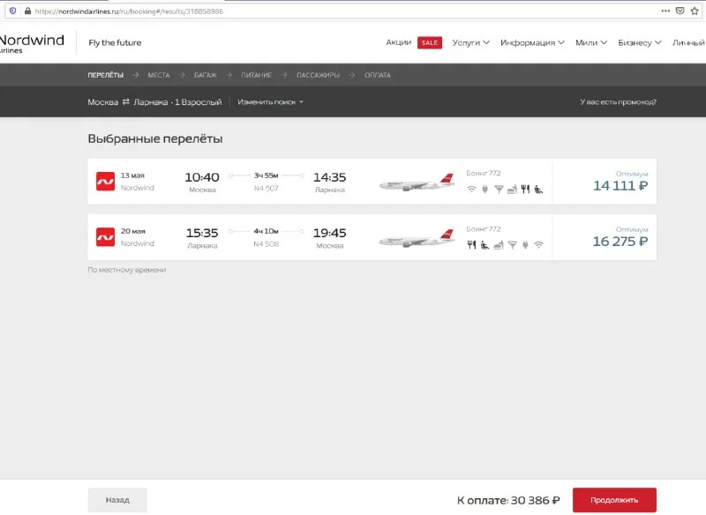
Task: Open the Мили dropdown menu
Action: (591, 42)
